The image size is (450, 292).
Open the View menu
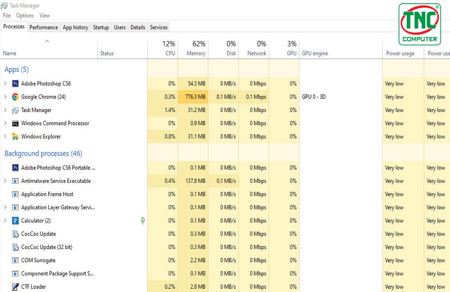(45, 15)
